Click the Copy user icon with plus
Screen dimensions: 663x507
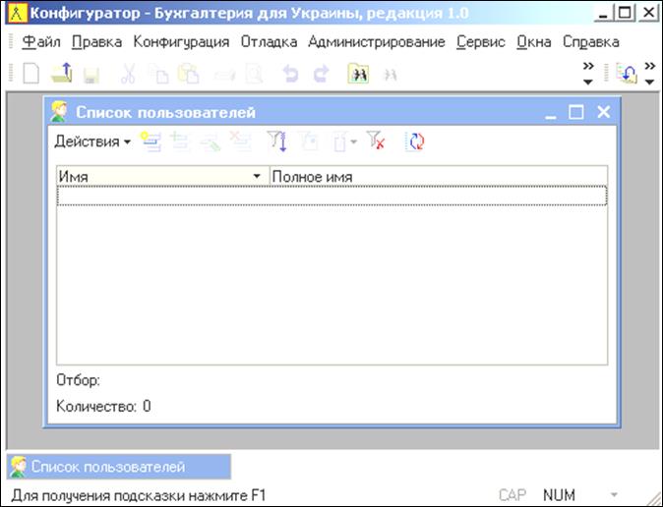[x=180, y=141]
